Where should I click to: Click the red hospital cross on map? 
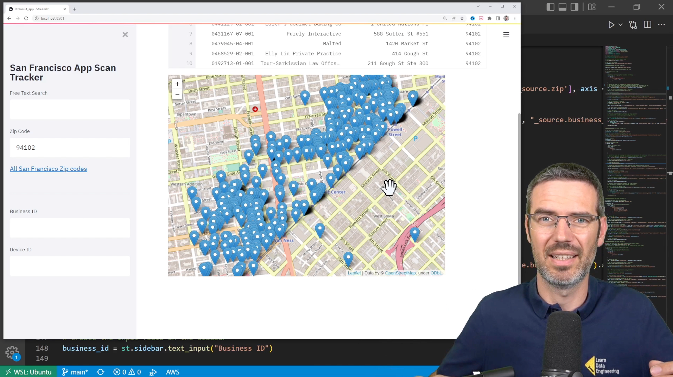[255, 109]
